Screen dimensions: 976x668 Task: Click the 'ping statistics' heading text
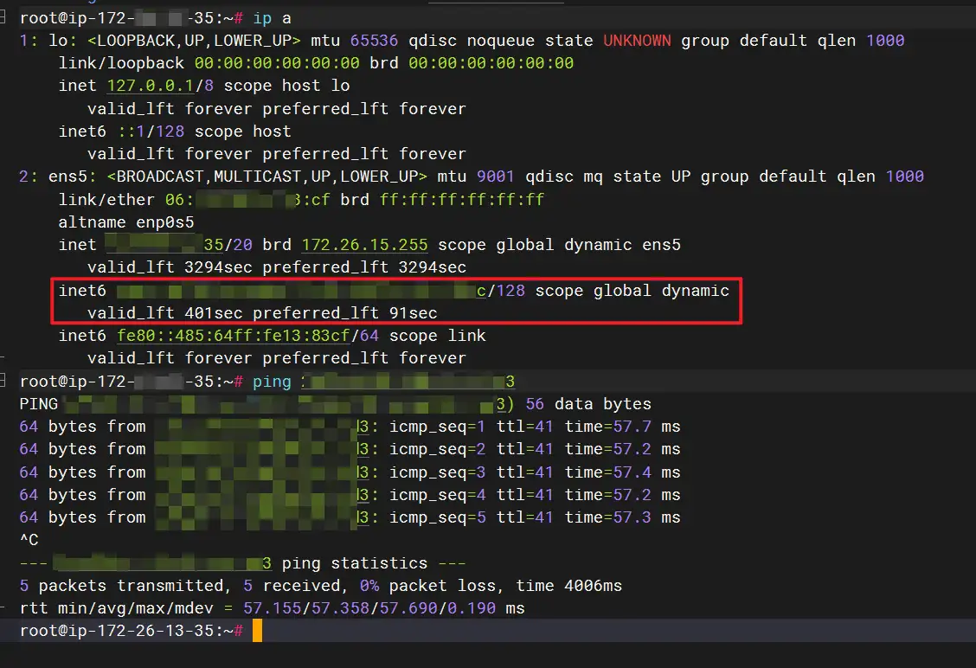pos(355,562)
